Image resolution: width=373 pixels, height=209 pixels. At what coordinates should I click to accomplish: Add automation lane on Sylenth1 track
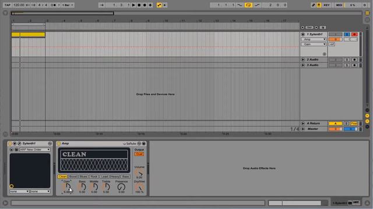coord(324,54)
